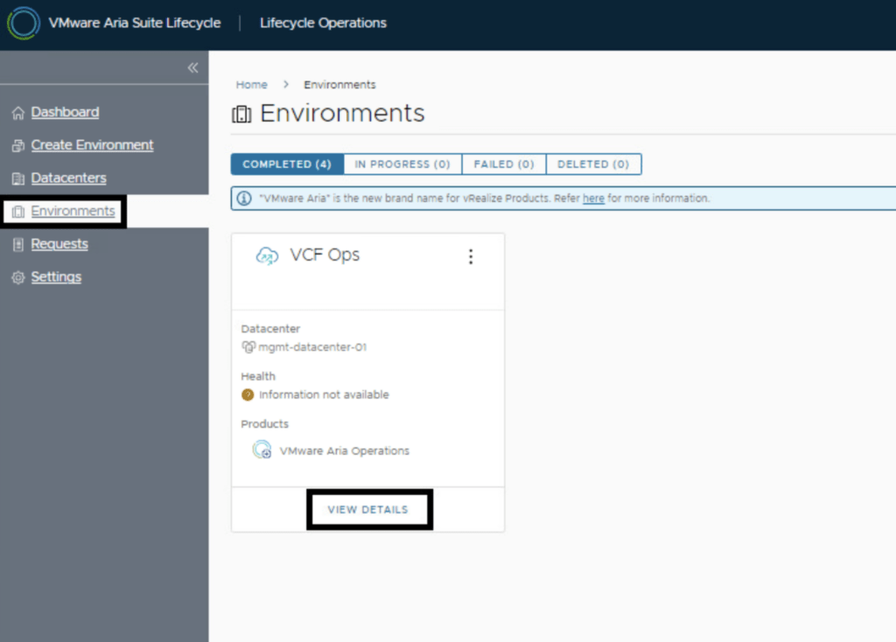Click View Details on VCF Ops card
896x642 pixels.
[367, 509]
